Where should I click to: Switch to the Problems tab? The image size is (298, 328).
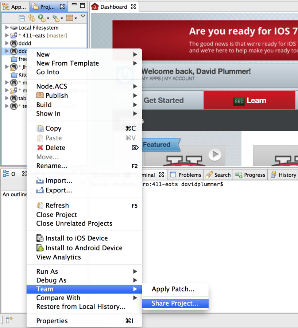[x=186, y=175]
